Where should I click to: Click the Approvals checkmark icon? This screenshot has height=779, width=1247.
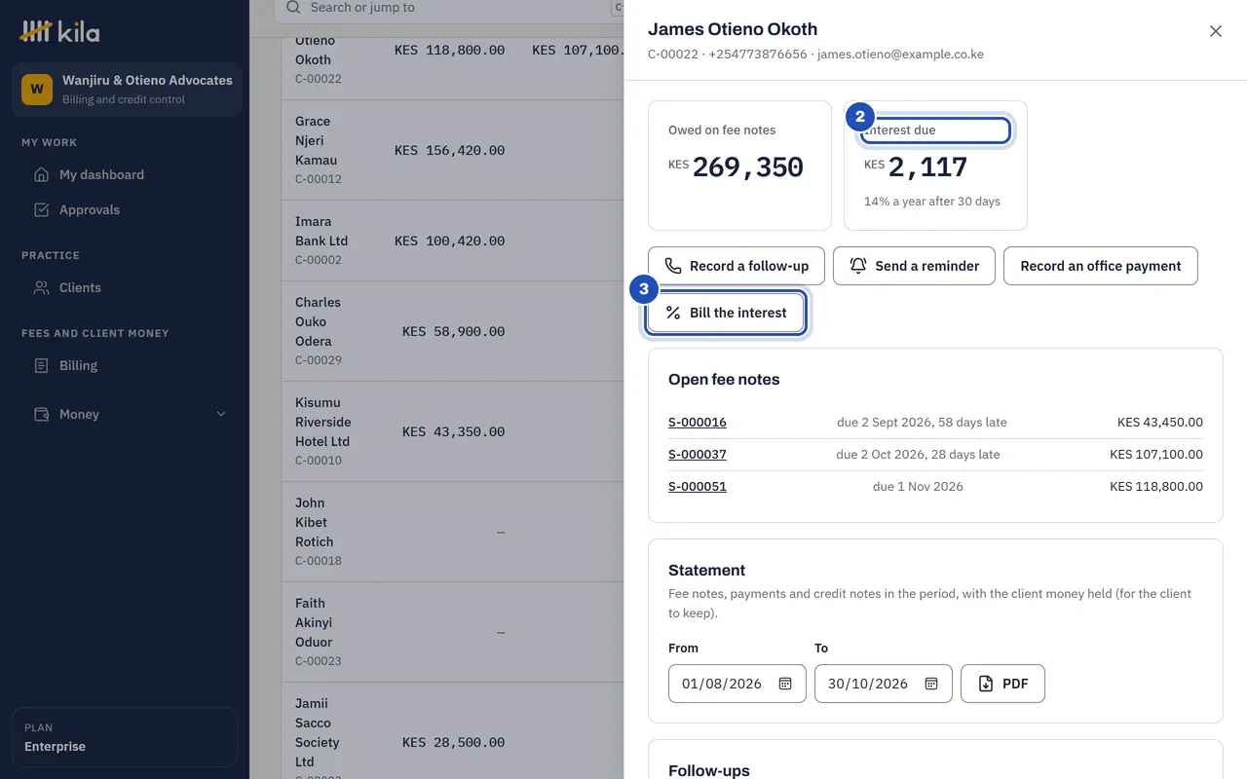41,210
